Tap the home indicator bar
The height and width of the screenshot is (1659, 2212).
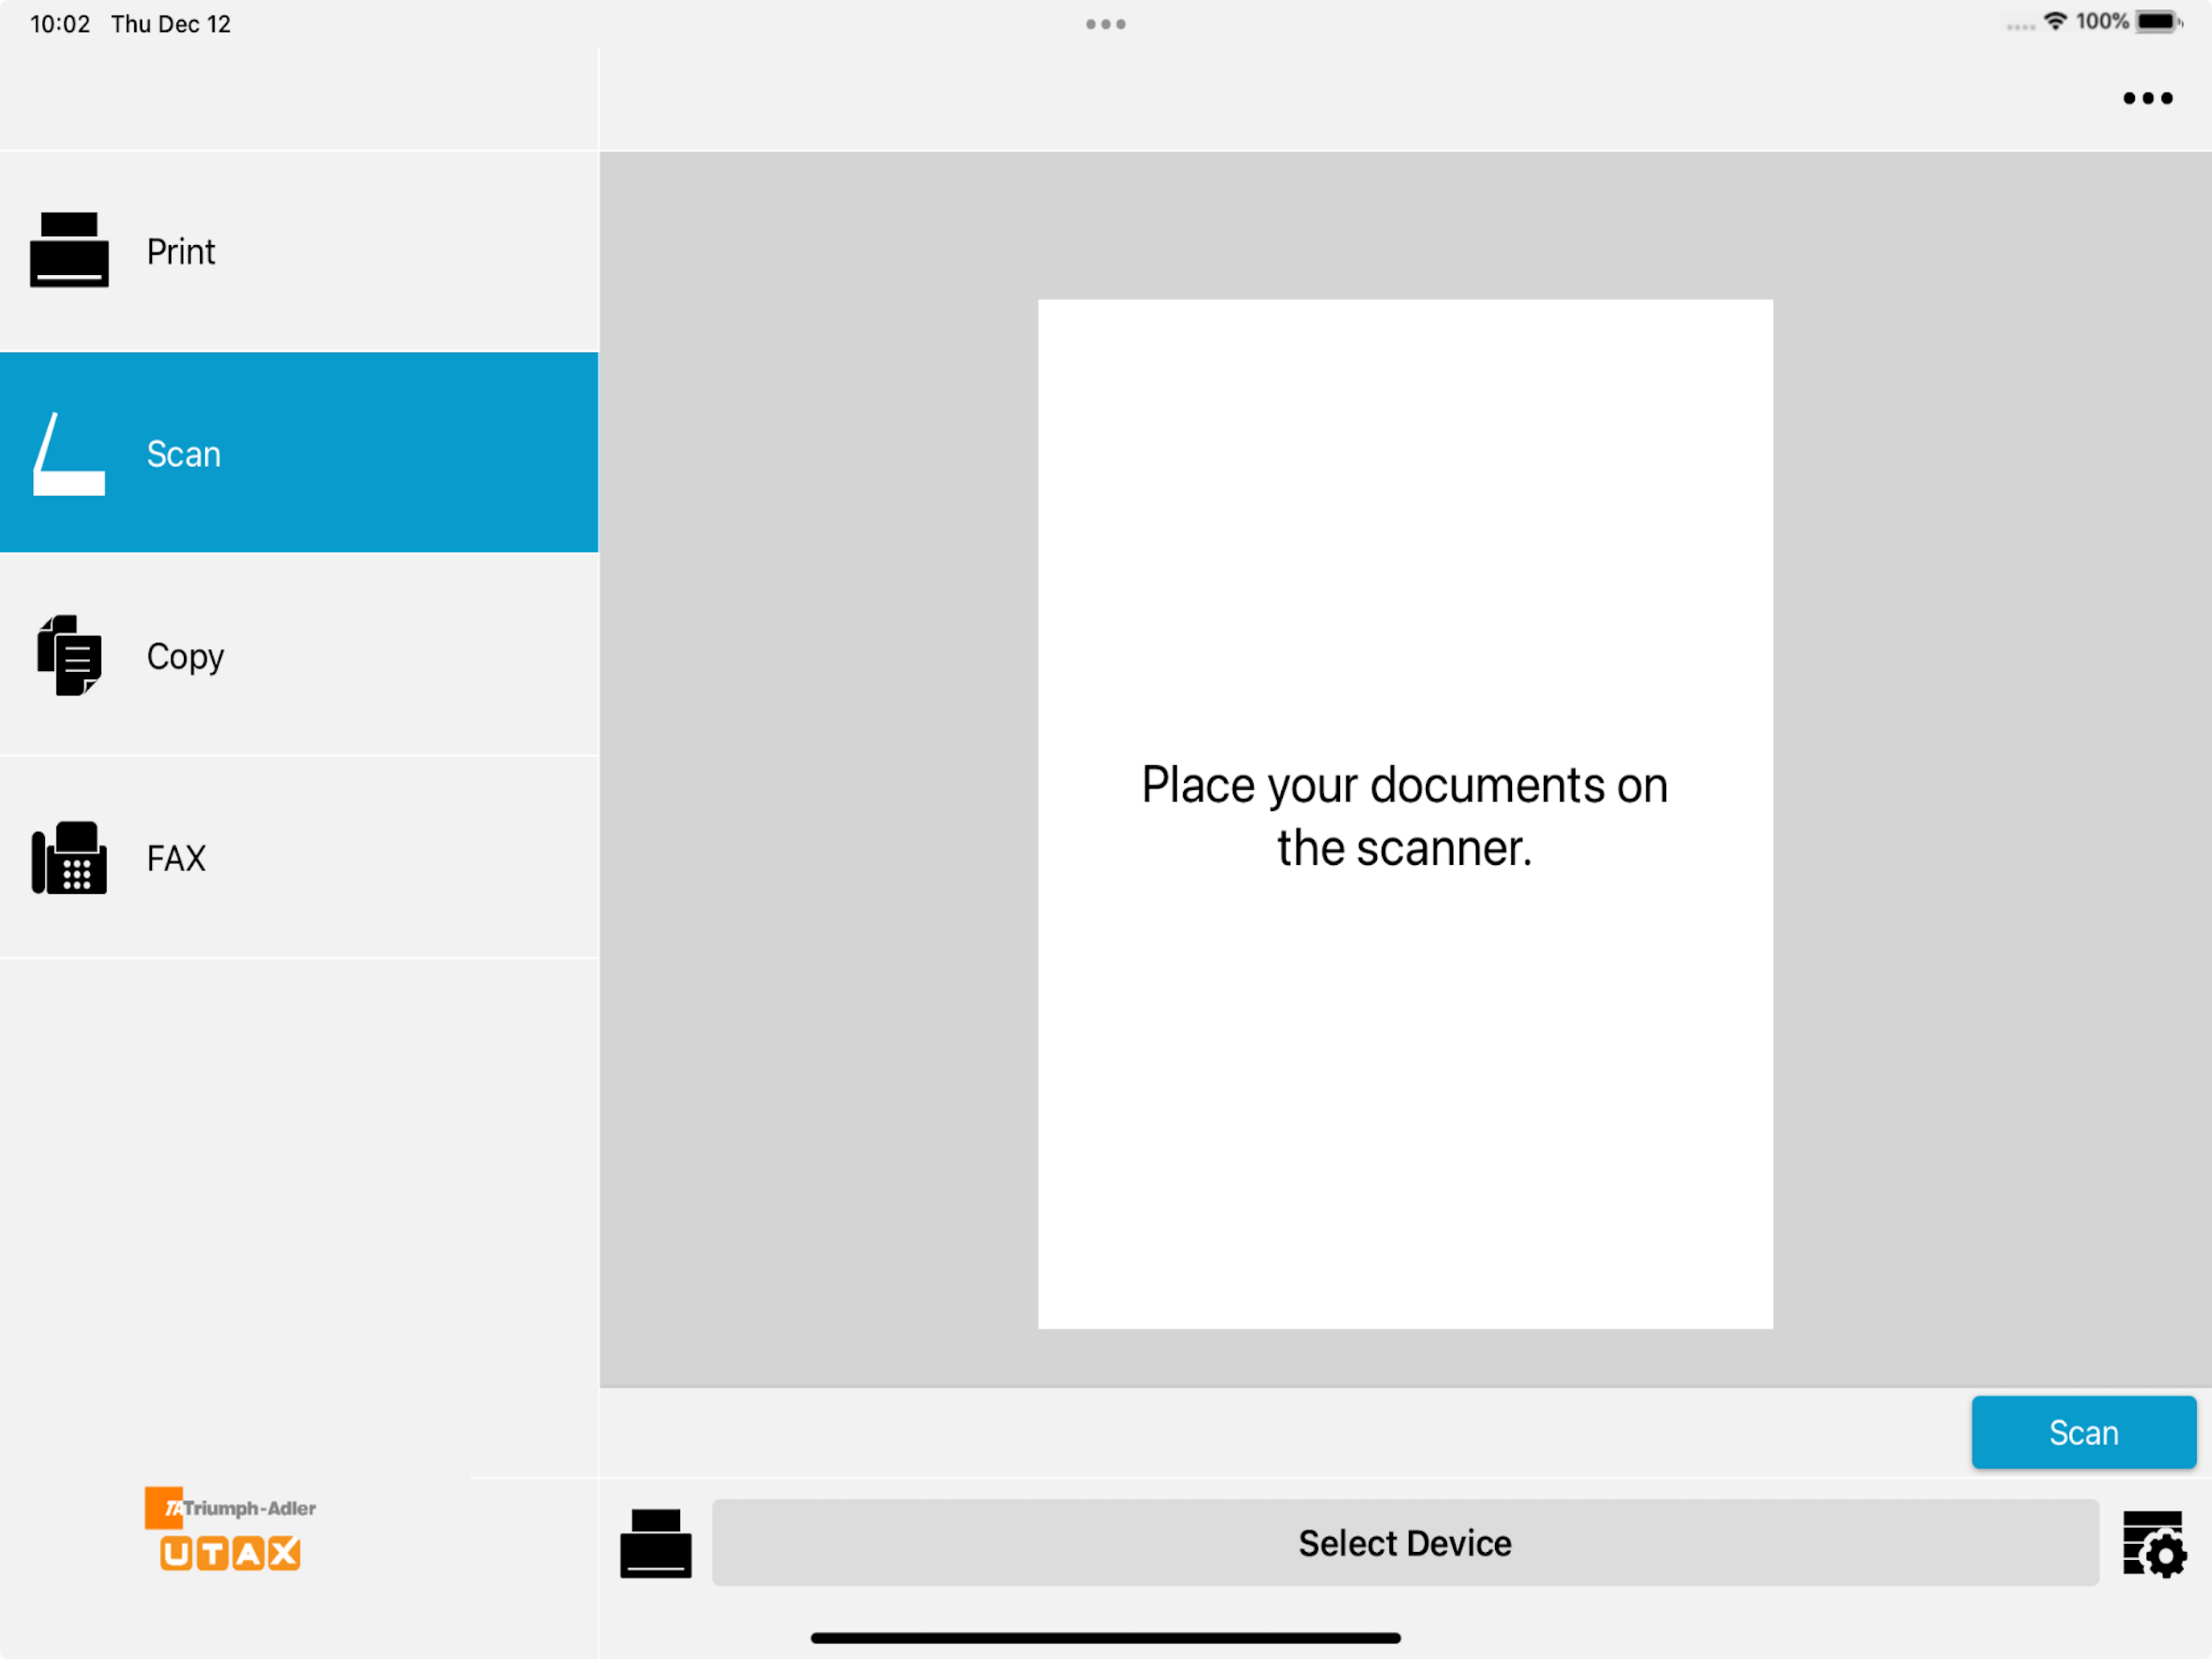[x=1105, y=1637]
